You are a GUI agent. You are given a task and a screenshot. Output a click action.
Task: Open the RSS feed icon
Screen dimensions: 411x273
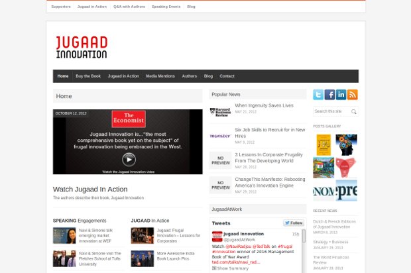click(x=352, y=95)
